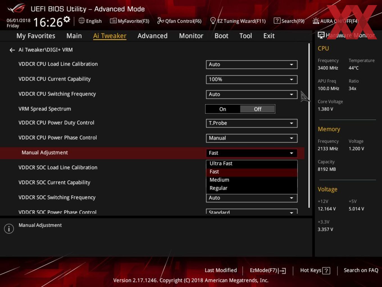The height and width of the screenshot is (287, 382).
Task: Open the clock settings gear icon
Action: point(67,19)
